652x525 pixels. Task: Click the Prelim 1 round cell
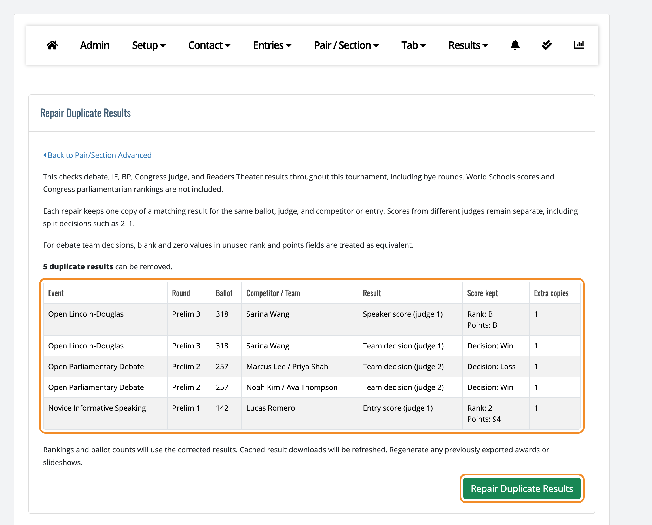pyautogui.click(x=189, y=413)
